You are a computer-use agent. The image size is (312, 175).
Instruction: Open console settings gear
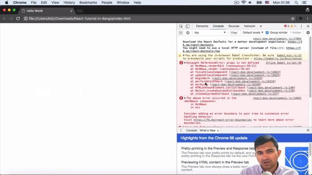click(308, 33)
